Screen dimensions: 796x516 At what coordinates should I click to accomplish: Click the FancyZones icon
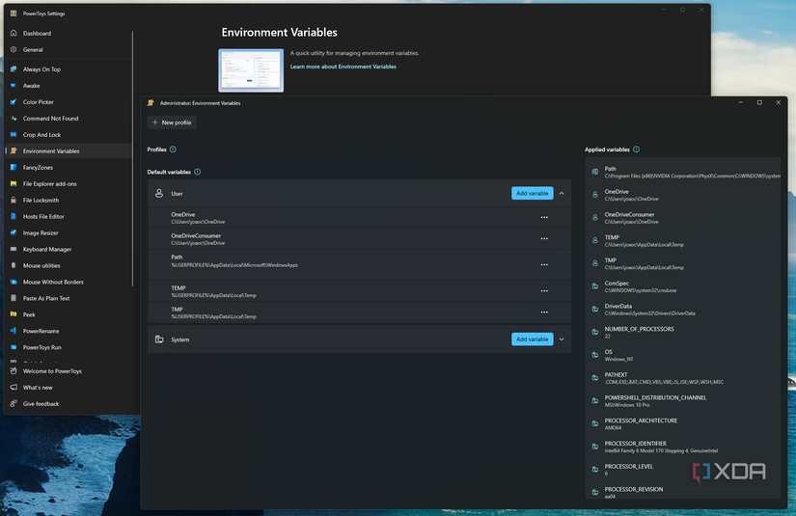pos(14,168)
